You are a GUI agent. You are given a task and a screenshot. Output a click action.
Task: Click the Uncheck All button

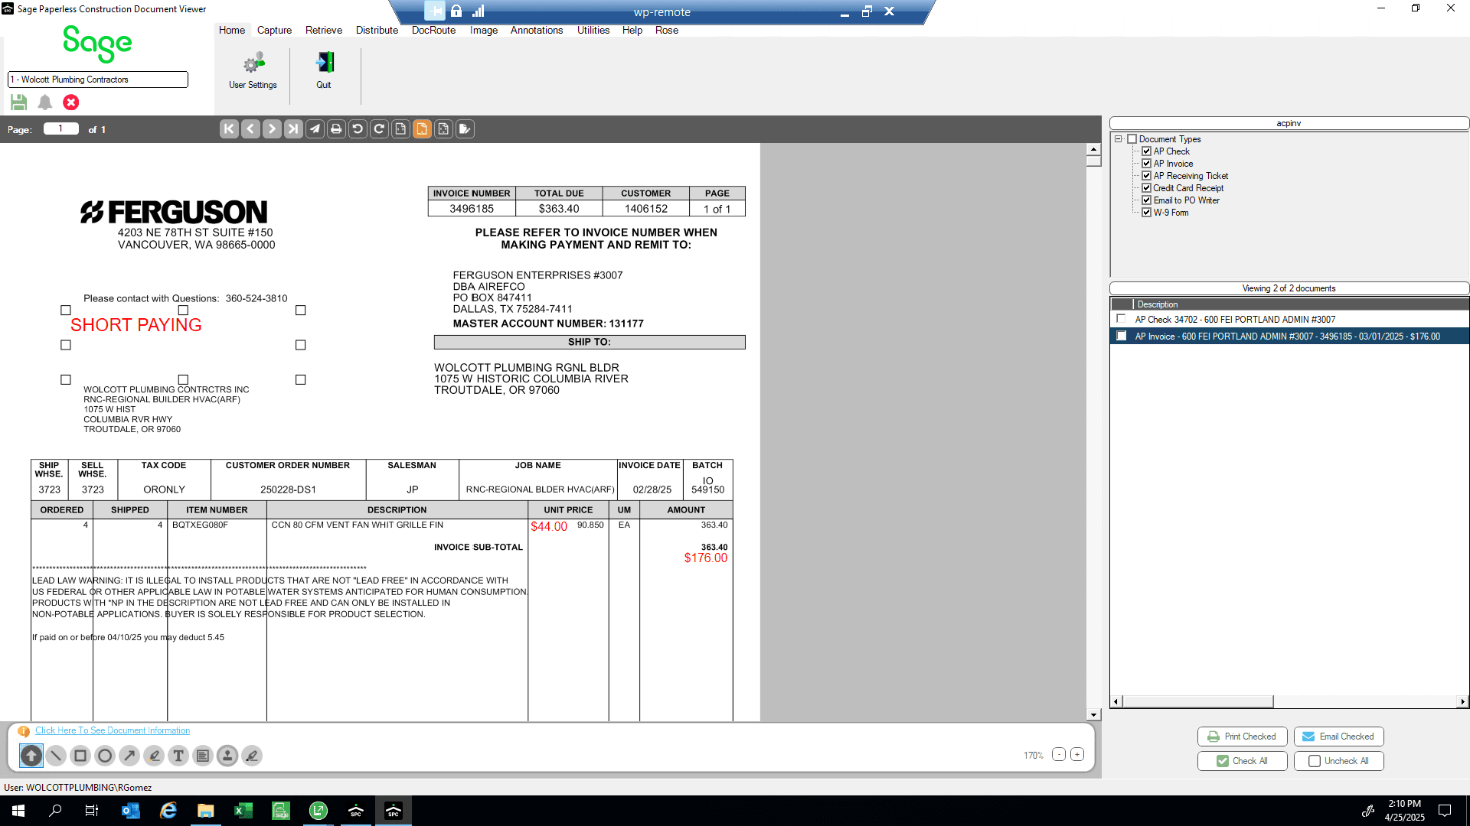pyautogui.click(x=1338, y=761)
